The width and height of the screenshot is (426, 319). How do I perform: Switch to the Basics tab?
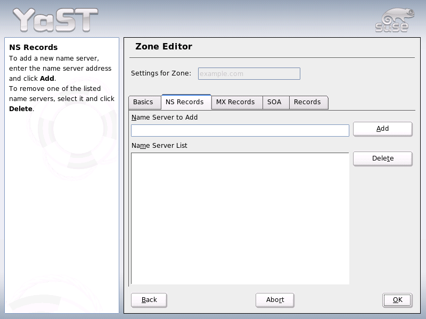click(144, 102)
